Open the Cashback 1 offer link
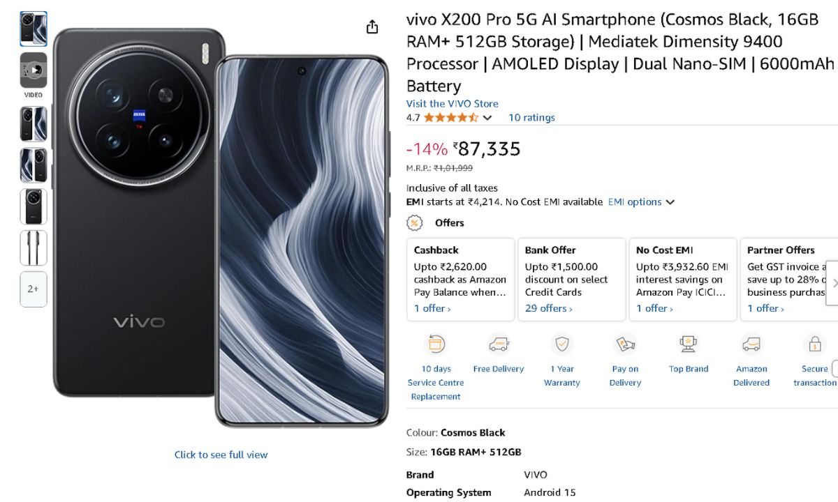Image resolution: width=838 pixels, height=502 pixels. [432, 308]
